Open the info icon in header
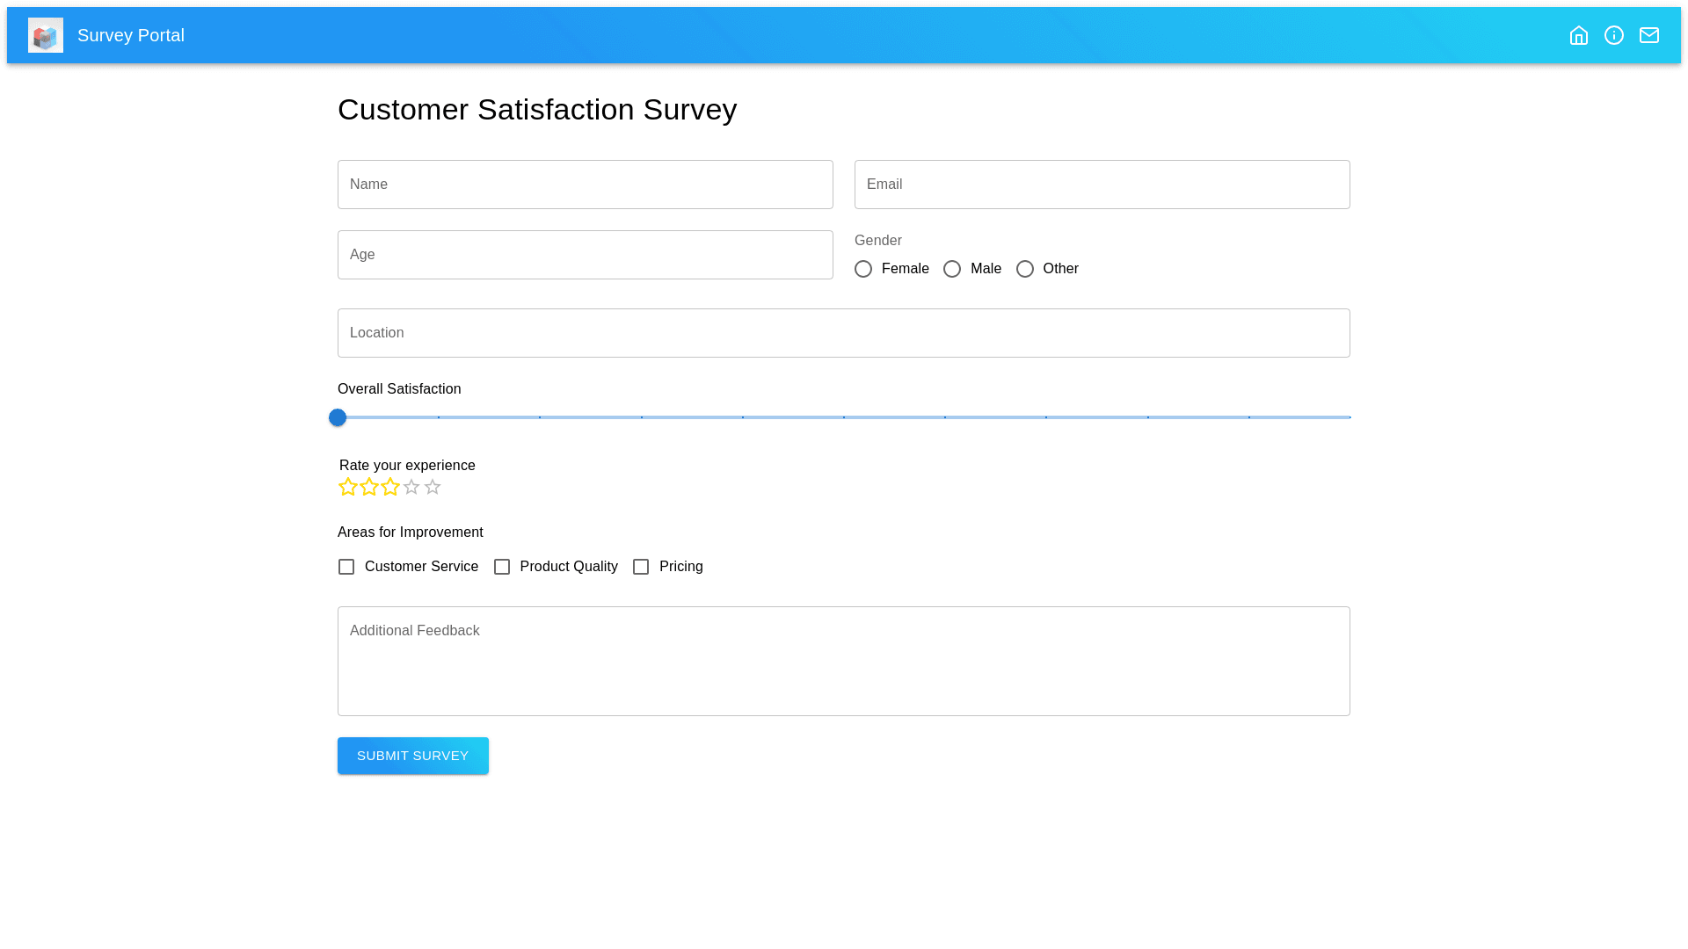1688x949 pixels. click(x=1613, y=35)
